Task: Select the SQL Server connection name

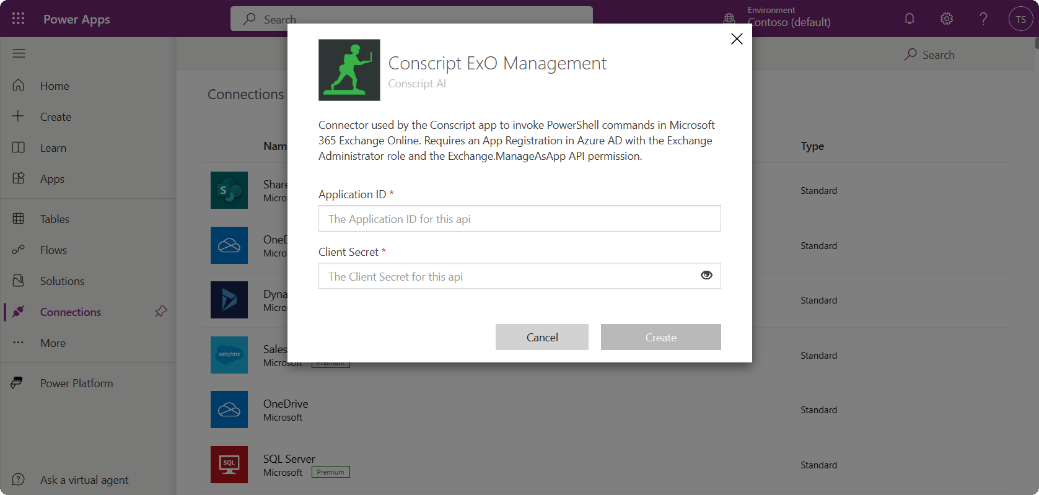Action: point(289,458)
